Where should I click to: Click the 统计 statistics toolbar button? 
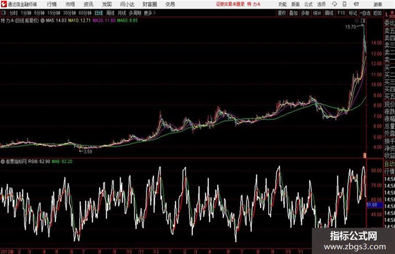click(x=317, y=13)
